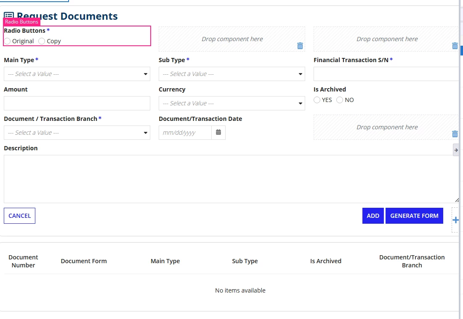The width and height of the screenshot is (463, 319).
Task: Click the Document/Transaction Date input
Action: (x=185, y=133)
